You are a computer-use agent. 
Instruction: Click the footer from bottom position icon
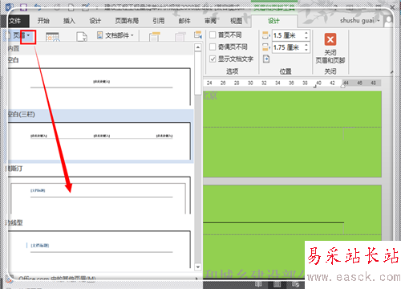point(265,47)
